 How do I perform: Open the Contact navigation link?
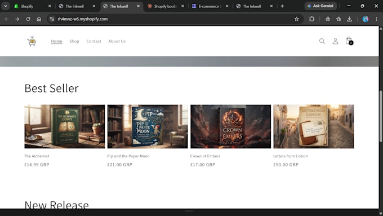point(94,41)
